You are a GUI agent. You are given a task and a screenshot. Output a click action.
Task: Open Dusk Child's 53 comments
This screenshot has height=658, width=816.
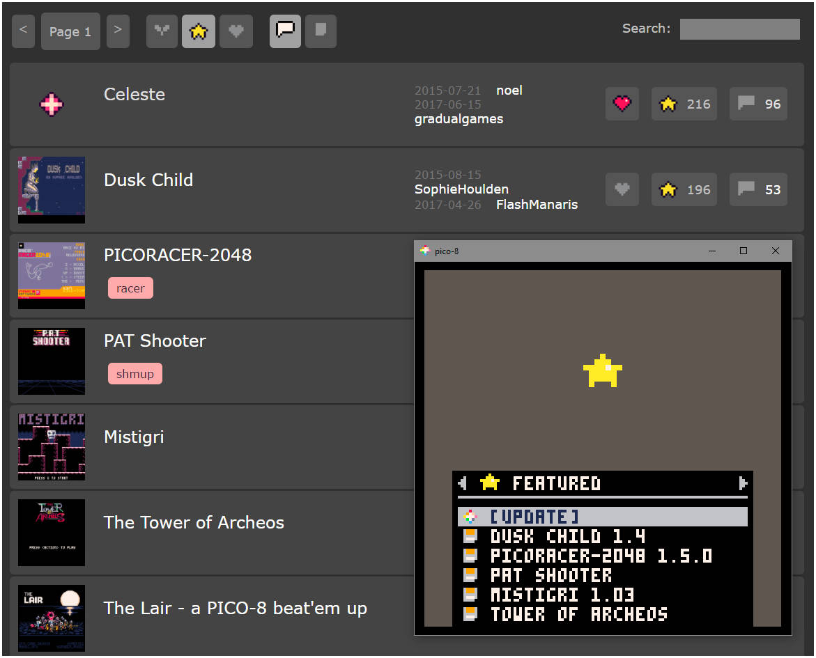pyautogui.click(x=758, y=189)
